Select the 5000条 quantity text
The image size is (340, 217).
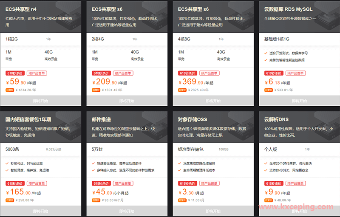(12, 149)
